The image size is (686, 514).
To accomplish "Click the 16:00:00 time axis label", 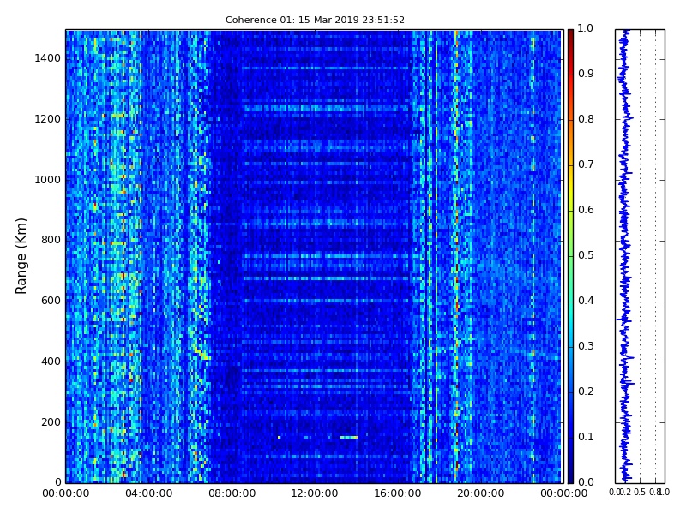I will pos(398,494).
